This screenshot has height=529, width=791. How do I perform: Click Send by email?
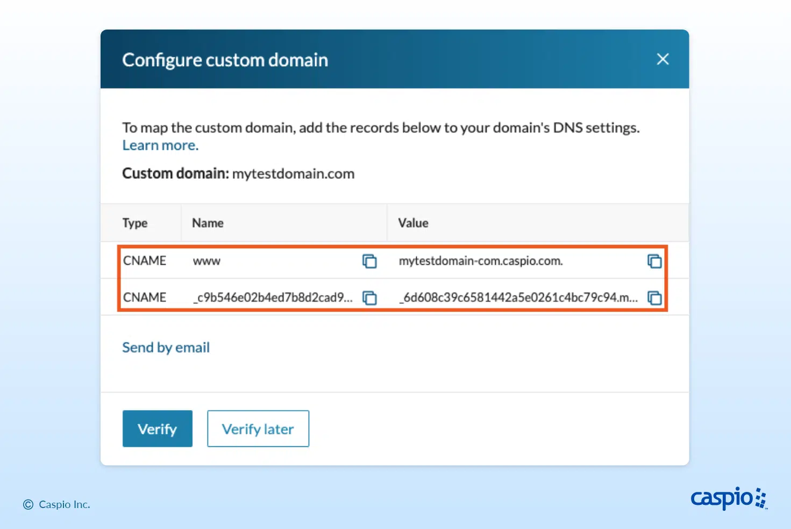(x=166, y=347)
